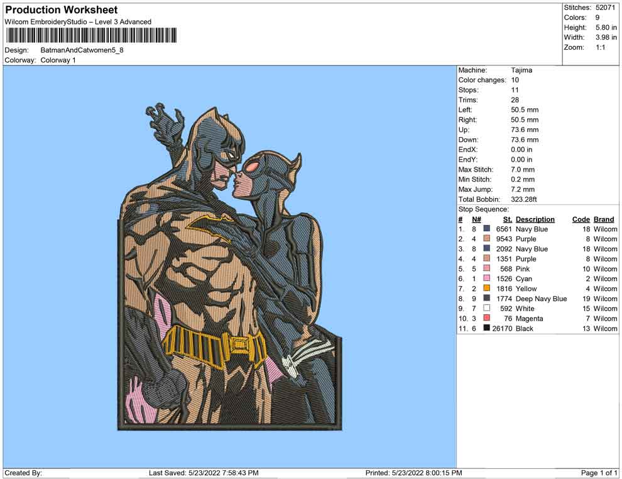Click the Last Saved timestamp in footer
The image size is (622, 479).
[x=204, y=473]
